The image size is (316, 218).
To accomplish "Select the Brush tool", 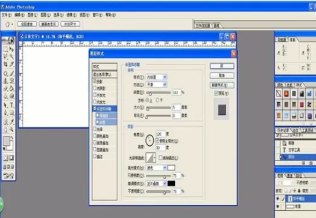I will (x=11, y=73).
